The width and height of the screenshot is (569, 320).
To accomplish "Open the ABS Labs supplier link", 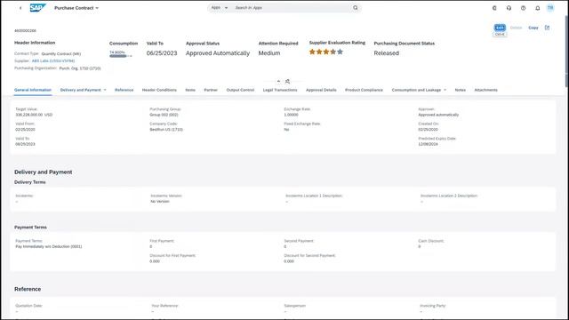I will pyautogui.click(x=53, y=61).
